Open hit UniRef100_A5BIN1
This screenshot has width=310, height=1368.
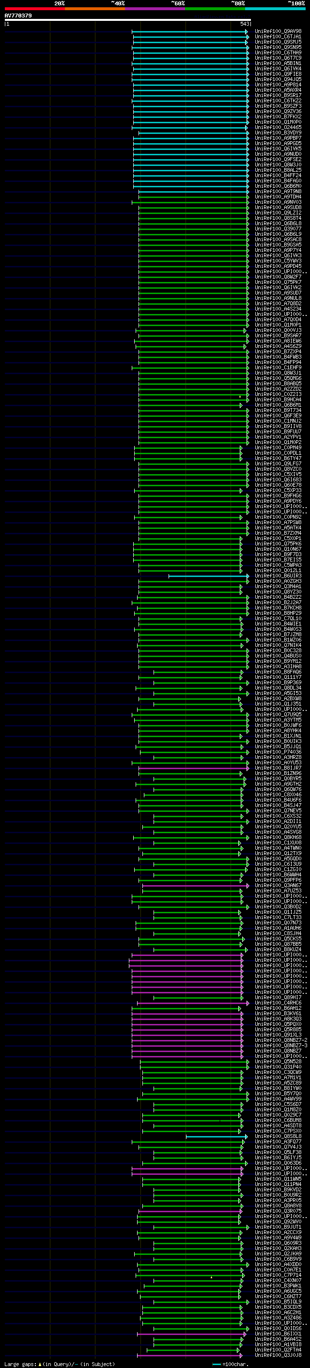[278, 63]
